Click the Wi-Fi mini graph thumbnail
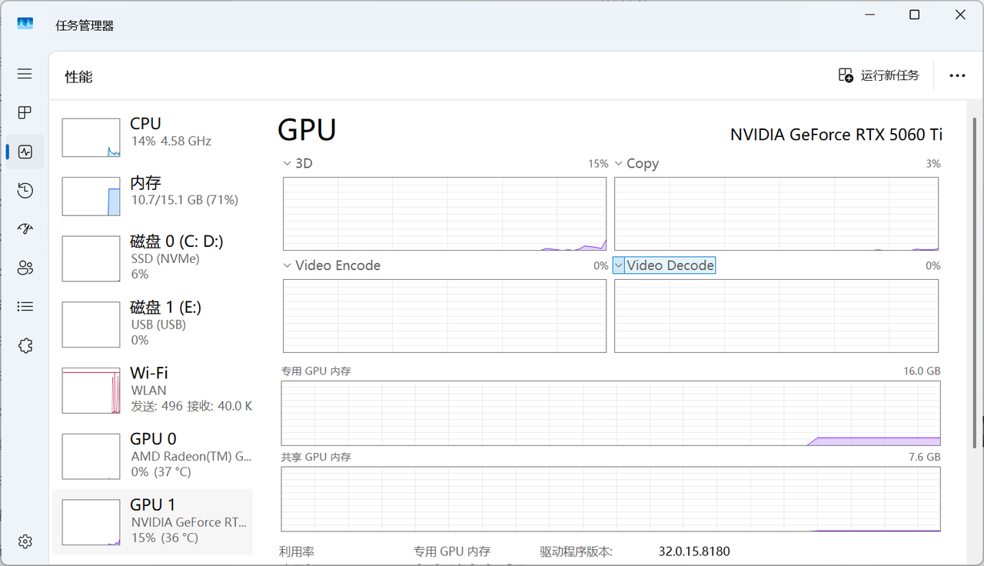This screenshot has height=566, width=984. coord(91,391)
